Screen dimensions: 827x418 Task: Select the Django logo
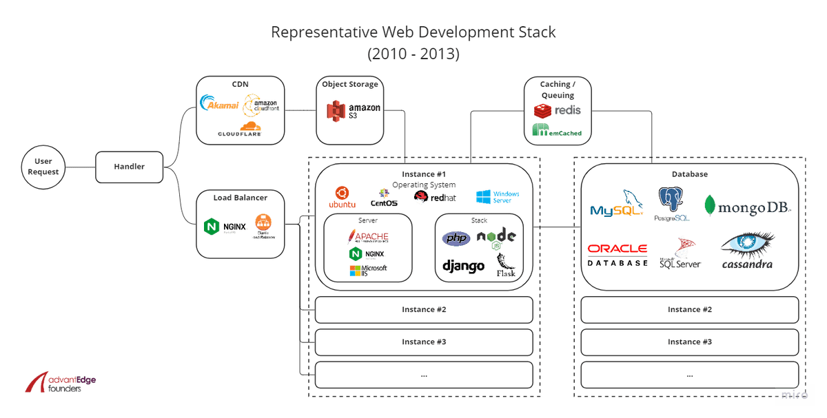point(463,266)
